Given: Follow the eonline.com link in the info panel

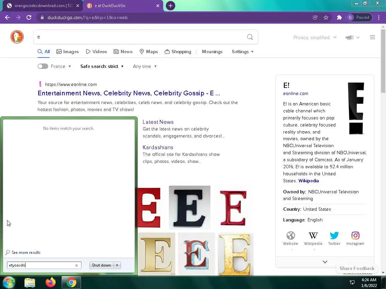Looking at the screenshot, I should [296, 93].
